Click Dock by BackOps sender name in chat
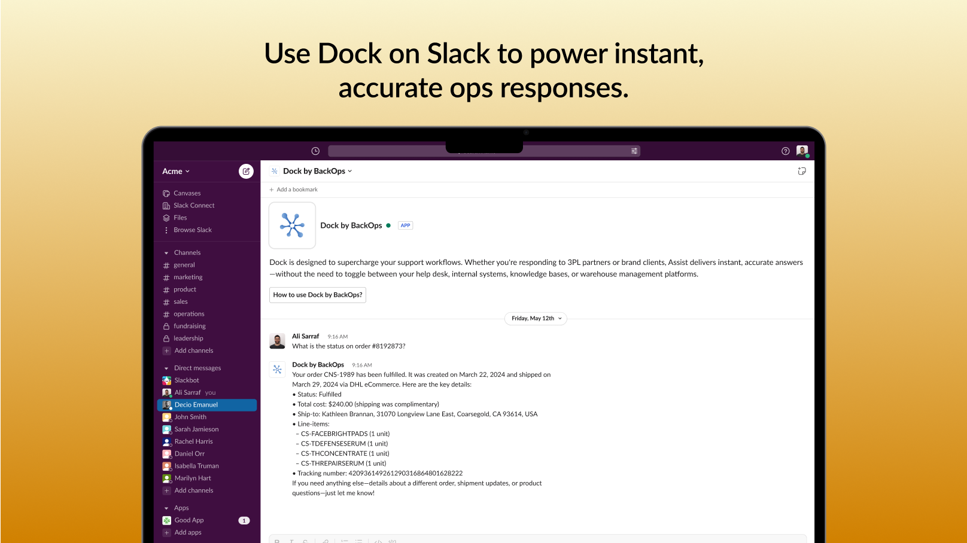The width and height of the screenshot is (967, 543). 318,365
